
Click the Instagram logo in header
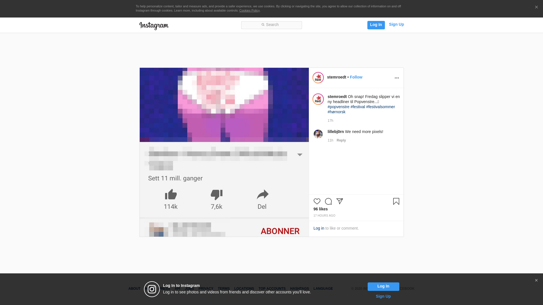pyautogui.click(x=154, y=26)
